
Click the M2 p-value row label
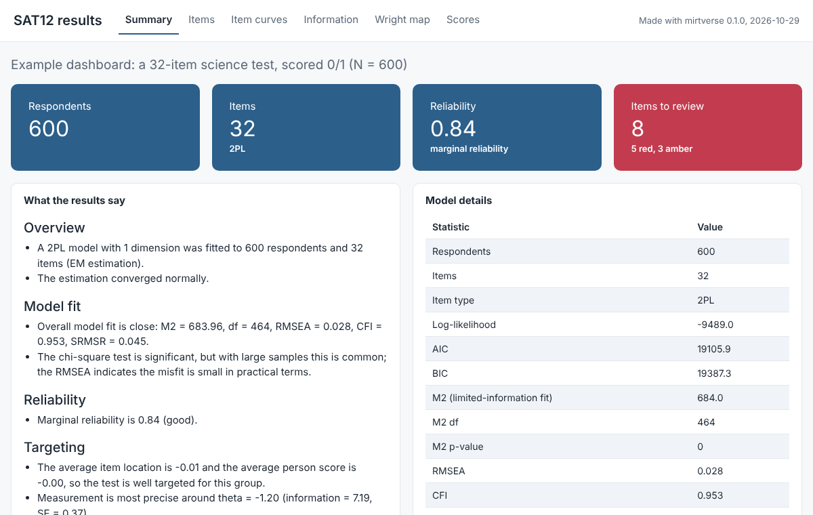coord(458,447)
